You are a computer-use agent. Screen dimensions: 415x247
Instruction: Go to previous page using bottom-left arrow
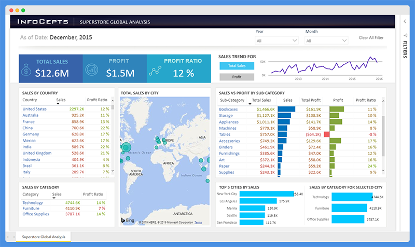(7, 237)
